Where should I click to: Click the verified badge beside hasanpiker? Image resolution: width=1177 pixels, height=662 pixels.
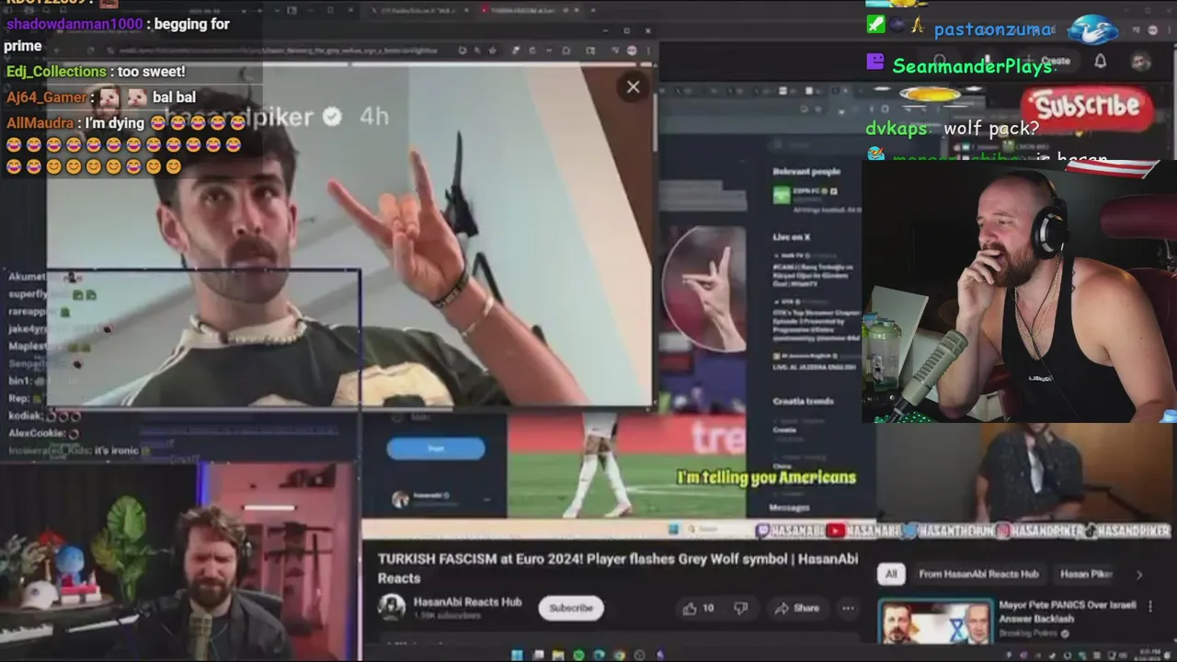(332, 116)
